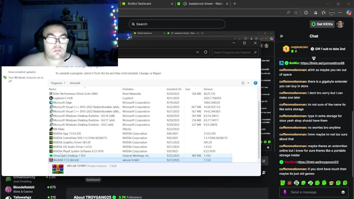Screen dimensions: 354x199
Task: Select Microsoft Windows Desktop Runtime 9.0.5 (x64)
Action: [140, 125]
